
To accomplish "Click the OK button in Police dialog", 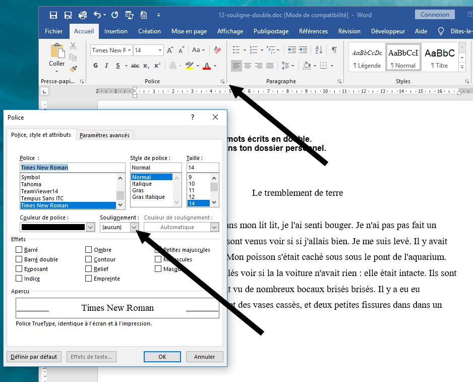I will [162, 356].
